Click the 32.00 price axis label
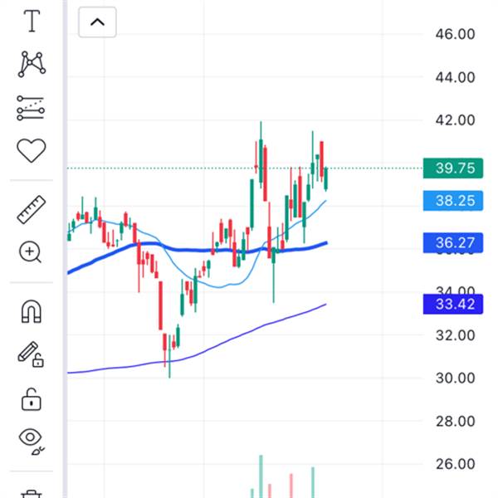498x498 pixels. pyautogui.click(x=455, y=335)
